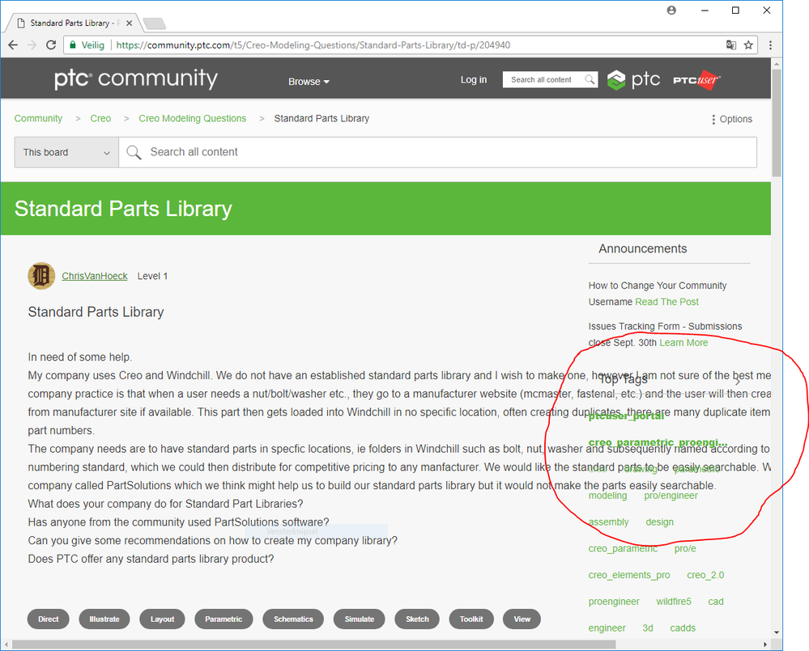Click the scroll right arrow at bottom
This screenshot has width=809, height=651.
[765, 645]
